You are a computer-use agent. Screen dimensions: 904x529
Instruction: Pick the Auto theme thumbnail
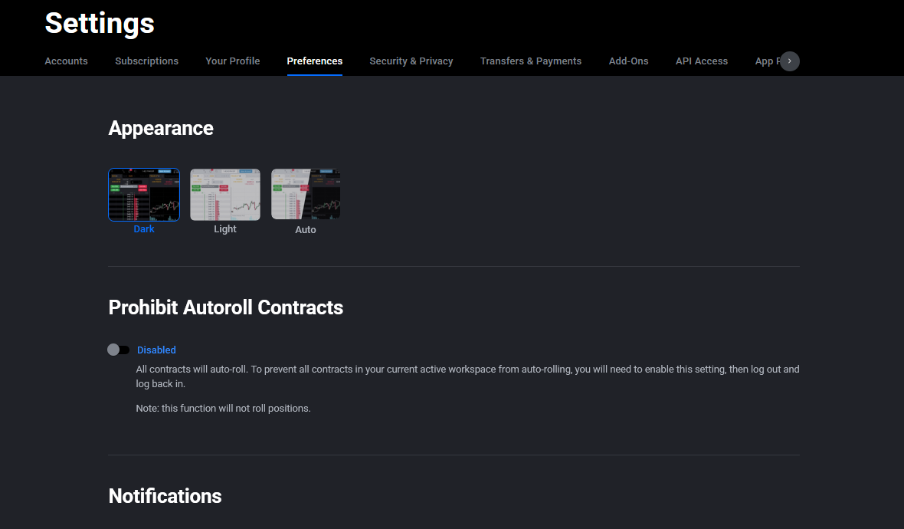[306, 194]
